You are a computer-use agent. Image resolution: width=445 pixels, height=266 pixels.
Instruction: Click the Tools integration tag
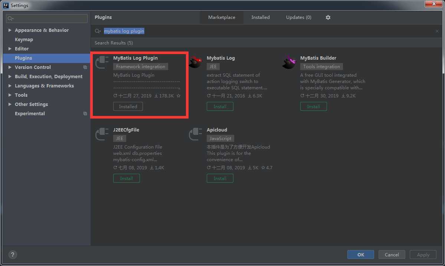click(x=321, y=67)
